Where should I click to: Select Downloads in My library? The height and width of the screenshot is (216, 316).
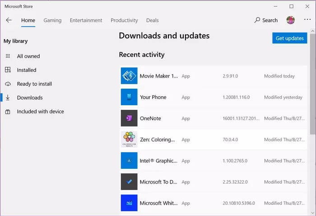(x=30, y=98)
